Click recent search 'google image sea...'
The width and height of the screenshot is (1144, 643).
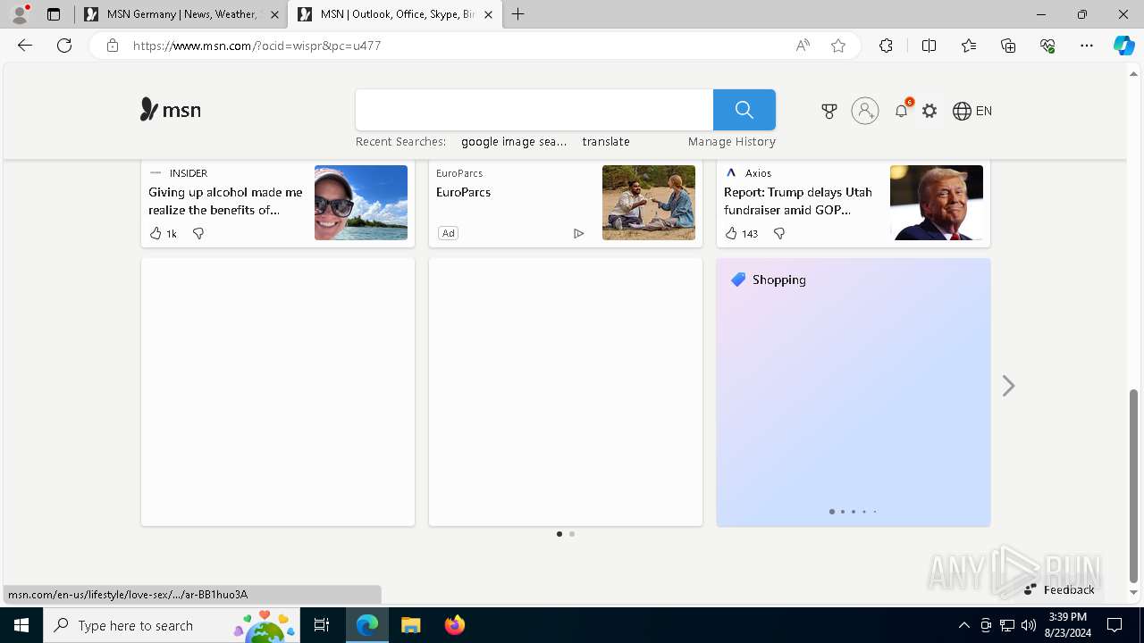click(514, 141)
